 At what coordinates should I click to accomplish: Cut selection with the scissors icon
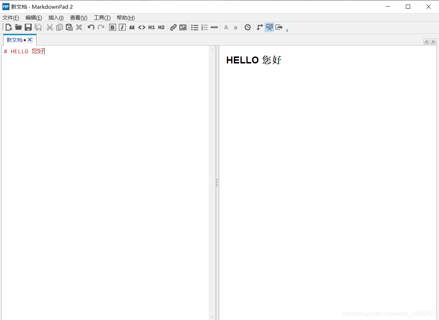coord(50,27)
